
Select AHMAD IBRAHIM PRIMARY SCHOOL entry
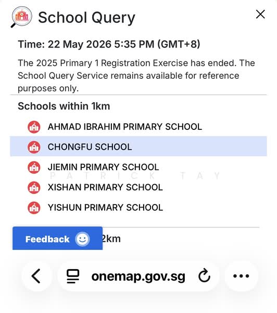[138, 127]
